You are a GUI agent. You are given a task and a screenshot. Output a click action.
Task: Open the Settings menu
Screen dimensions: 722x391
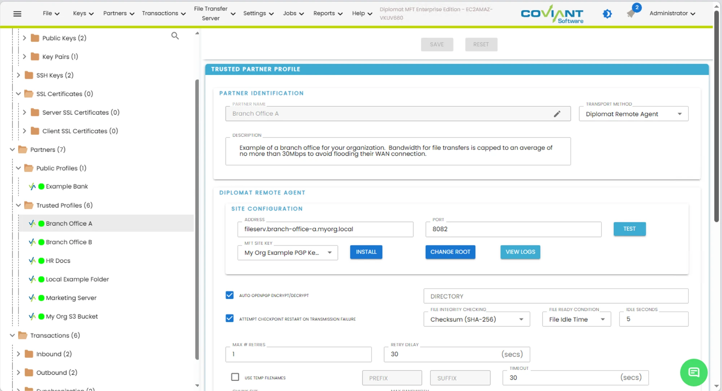tap(258, 13)
